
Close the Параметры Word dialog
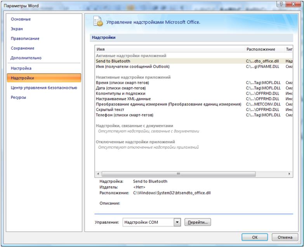pos(294,4)
